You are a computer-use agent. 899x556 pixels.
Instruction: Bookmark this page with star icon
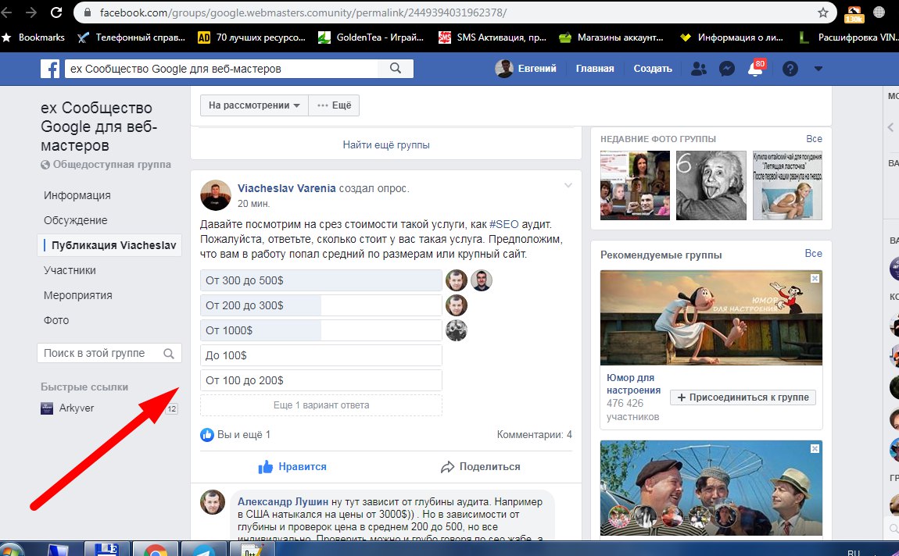(x=822, y=12)
